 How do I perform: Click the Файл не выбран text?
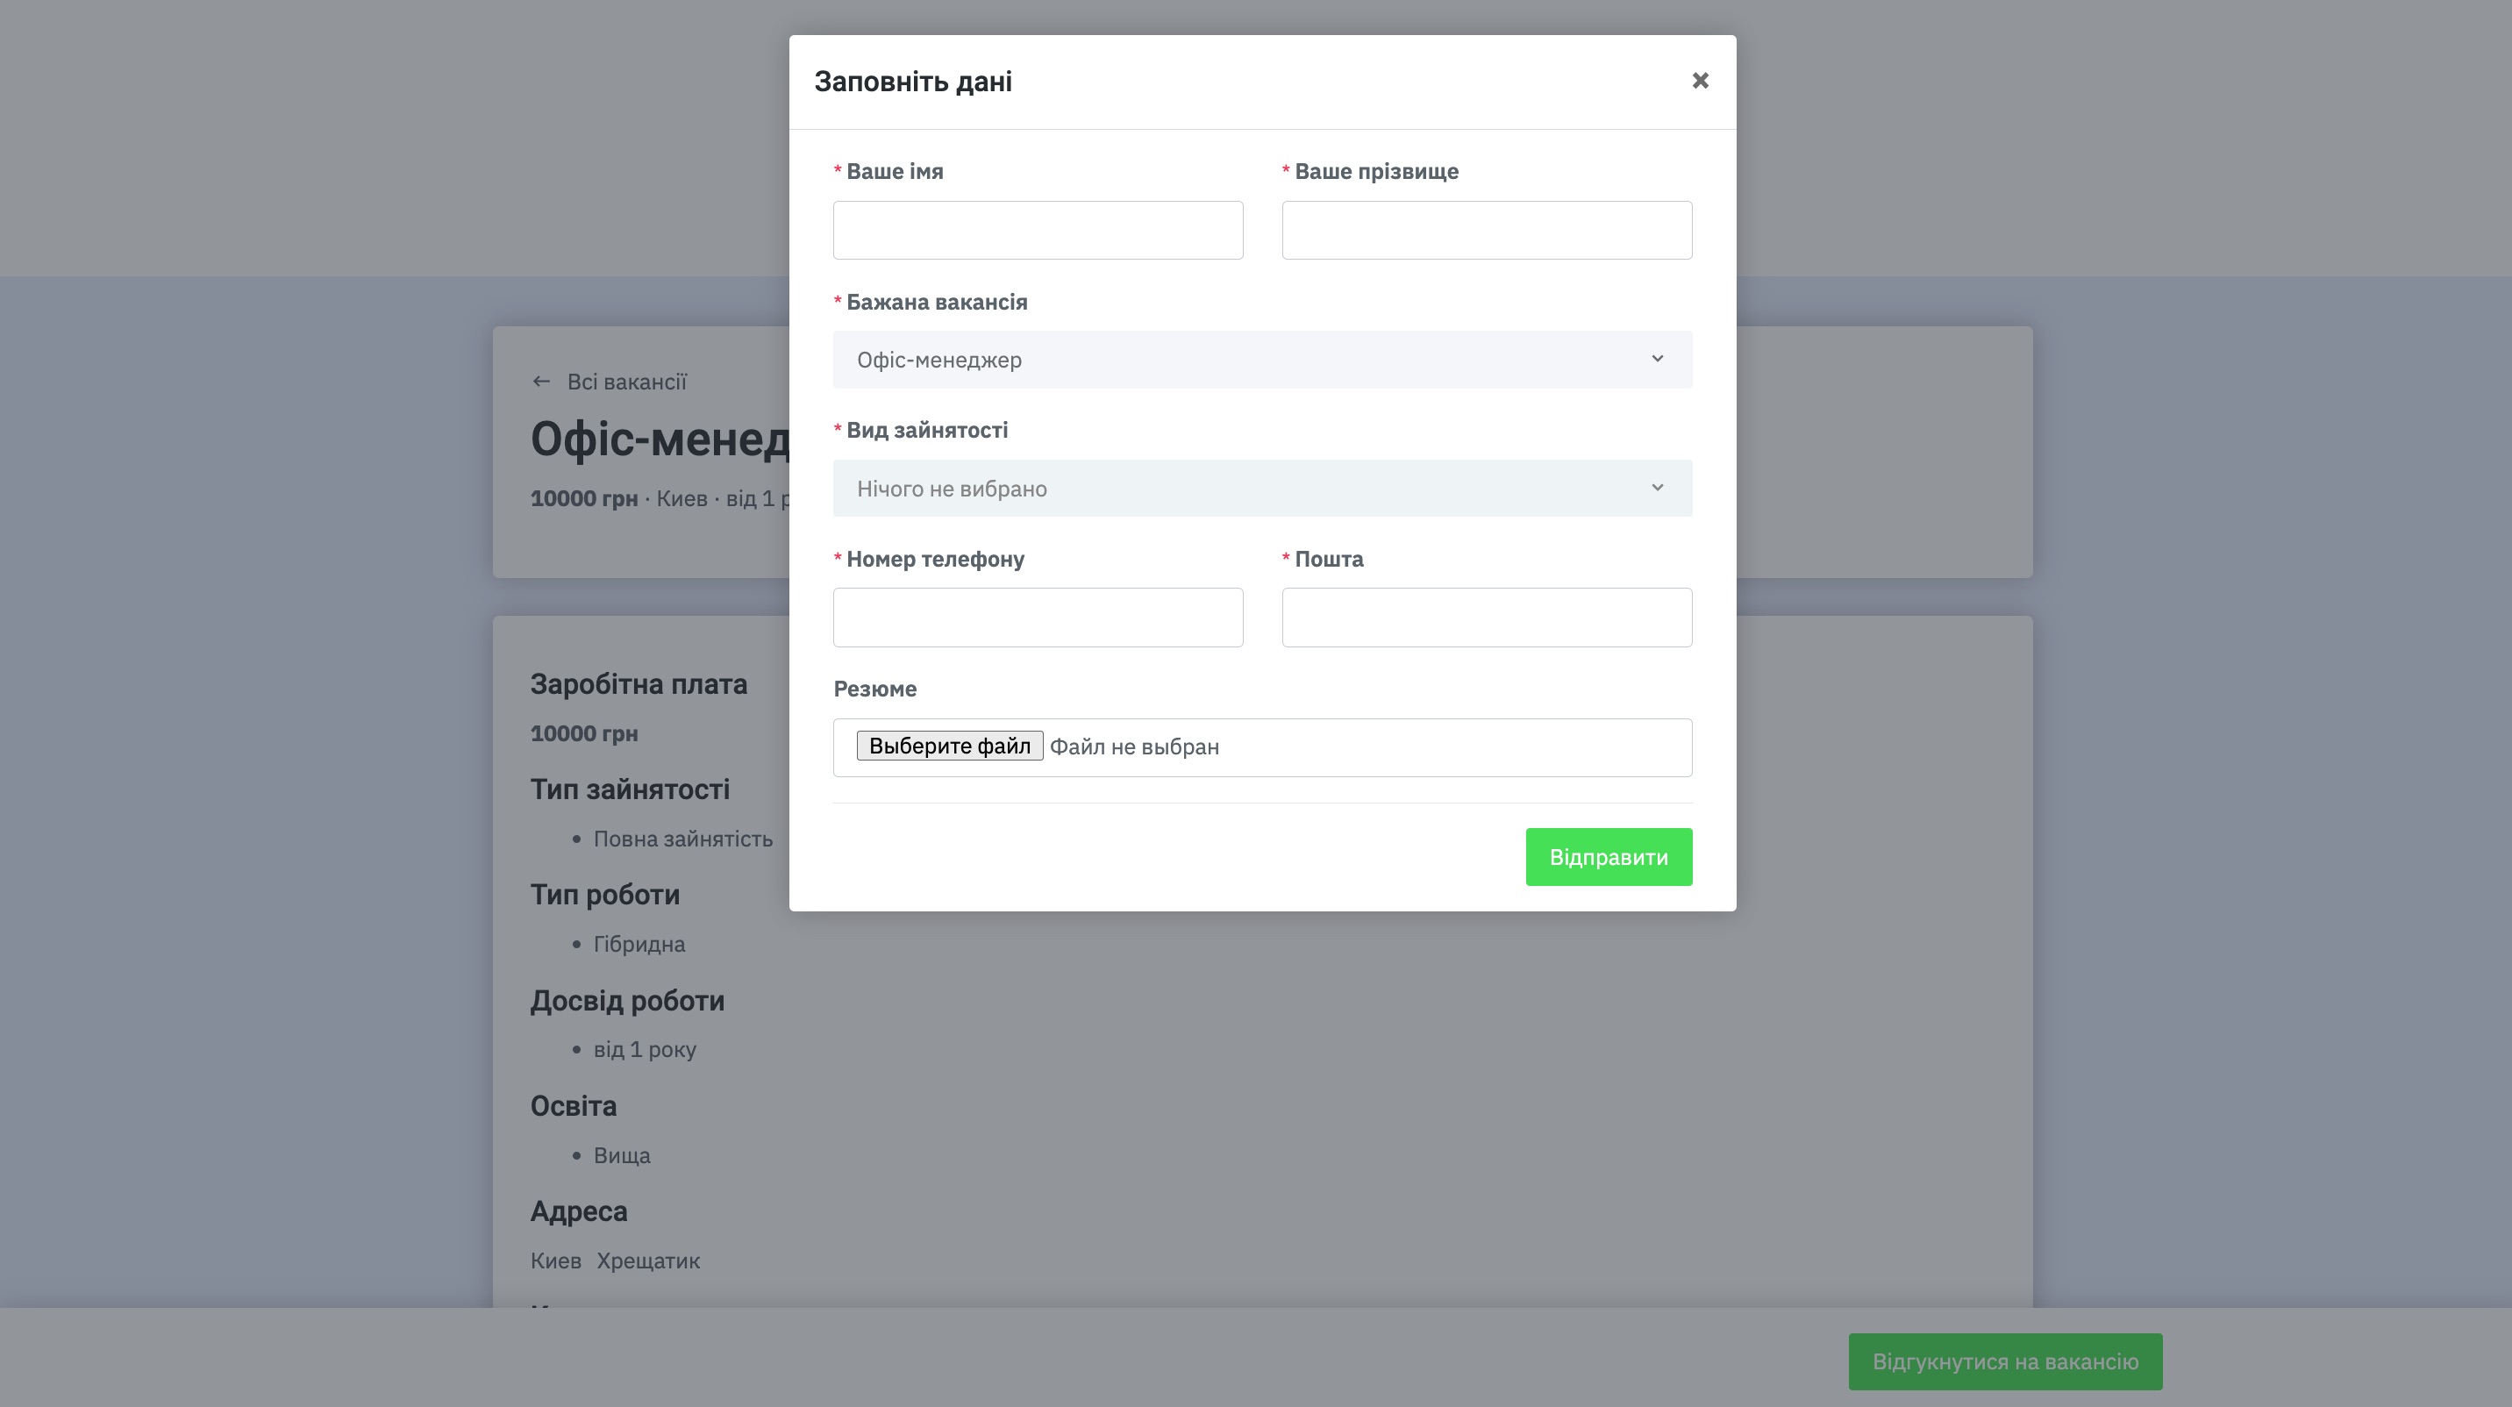coord(1134,746)
